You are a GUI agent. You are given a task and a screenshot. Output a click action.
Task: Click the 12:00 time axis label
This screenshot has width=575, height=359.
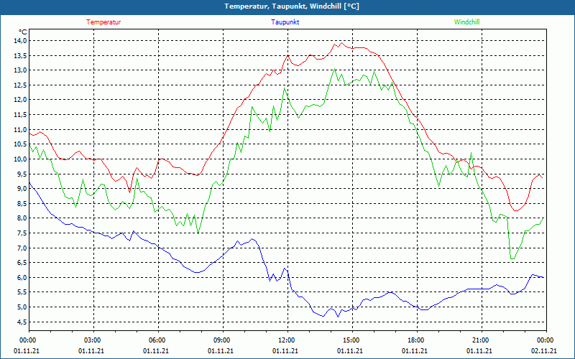pyautogui.click(x=286, y=340)
